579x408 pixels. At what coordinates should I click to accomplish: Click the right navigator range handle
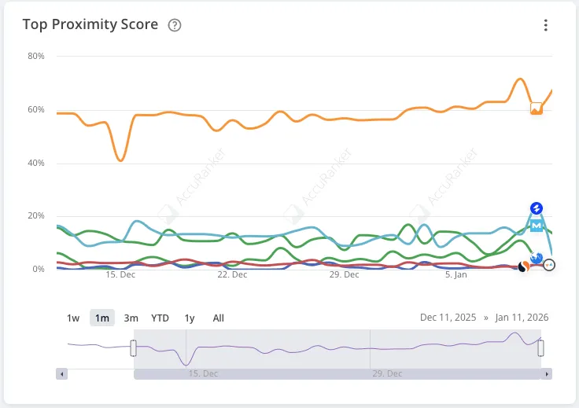point(540,347)
